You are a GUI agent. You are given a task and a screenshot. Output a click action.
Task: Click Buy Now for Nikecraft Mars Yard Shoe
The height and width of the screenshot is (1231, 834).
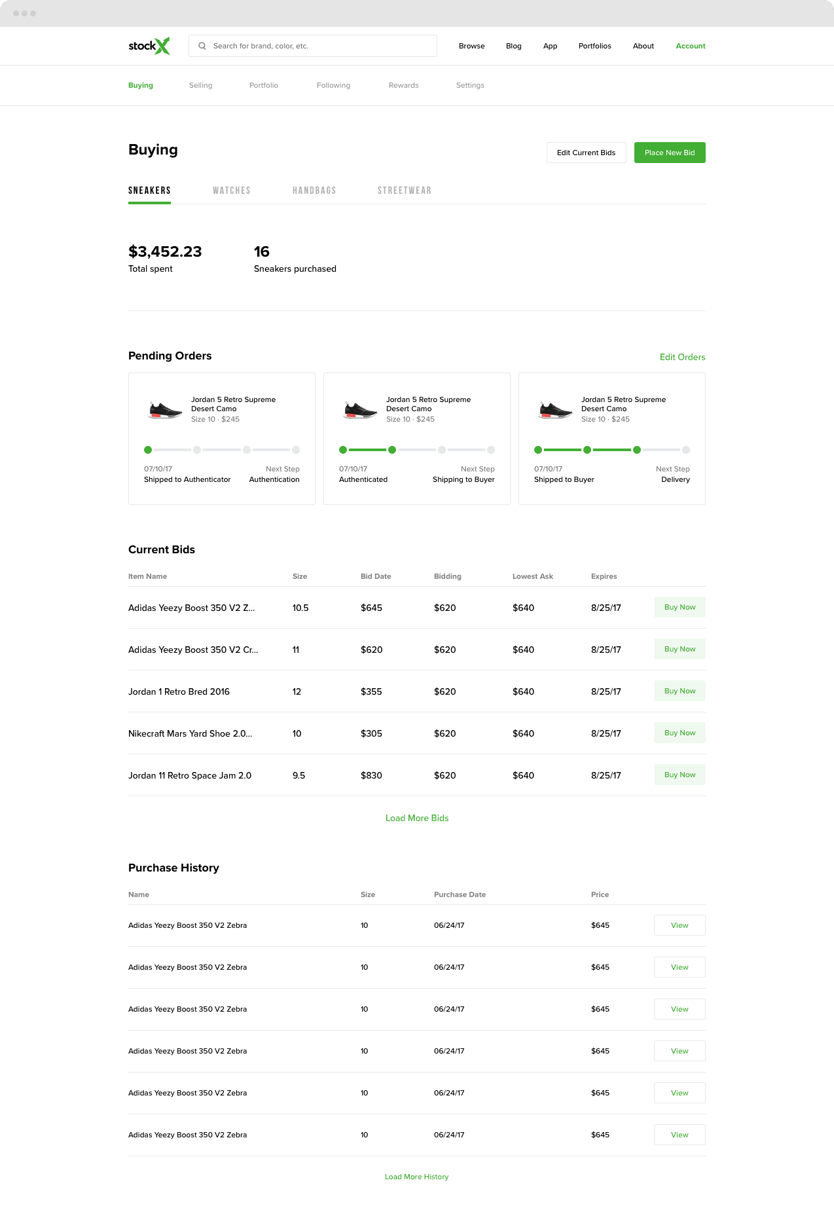[x=680, y=733]
